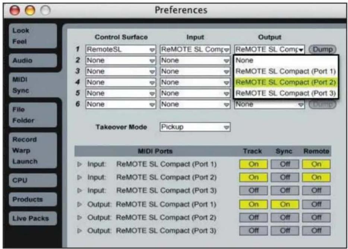The height and width of the screenshot is (249, 348).
Task: Enable Sync for Output Port 3
Action: (x=285, y=231)
